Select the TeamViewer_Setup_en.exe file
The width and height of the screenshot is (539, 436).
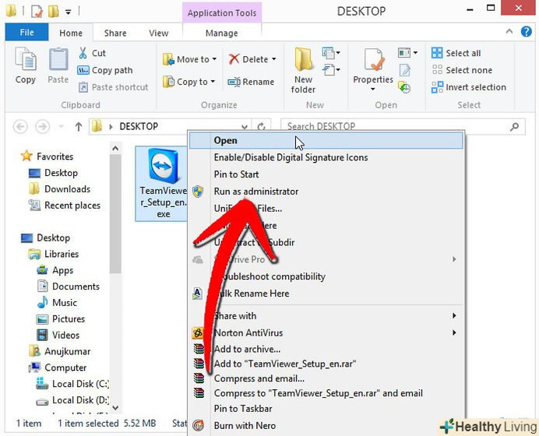pyautogui.click(x=162, y=184)
